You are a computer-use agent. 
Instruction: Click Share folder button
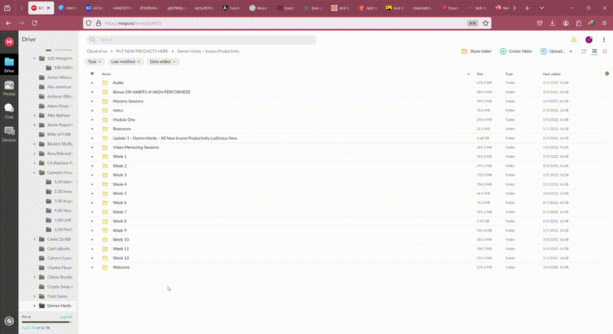click(477, 51)
